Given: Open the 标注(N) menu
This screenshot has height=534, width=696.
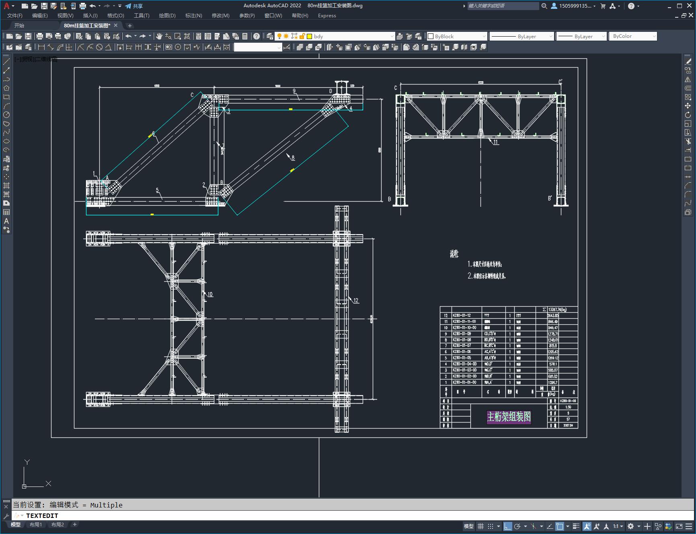Looking at the screenshot, I should tap(193, 15).
